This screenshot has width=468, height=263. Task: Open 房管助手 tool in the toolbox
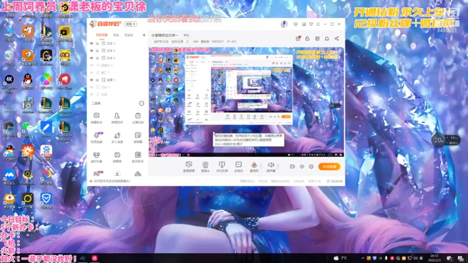click(117, 118)
